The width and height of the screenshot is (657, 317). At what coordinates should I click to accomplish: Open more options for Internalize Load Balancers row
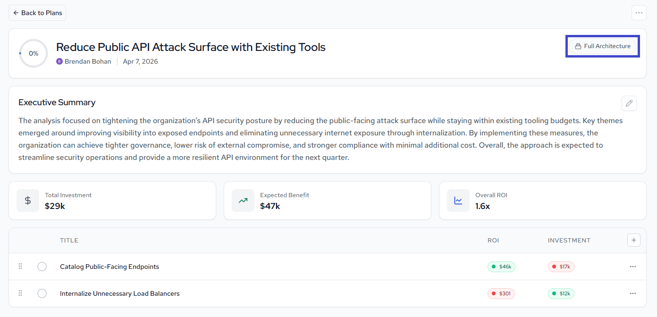pos(633,293)
